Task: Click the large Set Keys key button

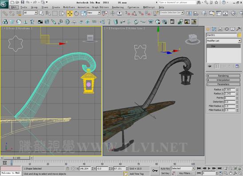Action: pyautogui.click(x=155, y=171)
